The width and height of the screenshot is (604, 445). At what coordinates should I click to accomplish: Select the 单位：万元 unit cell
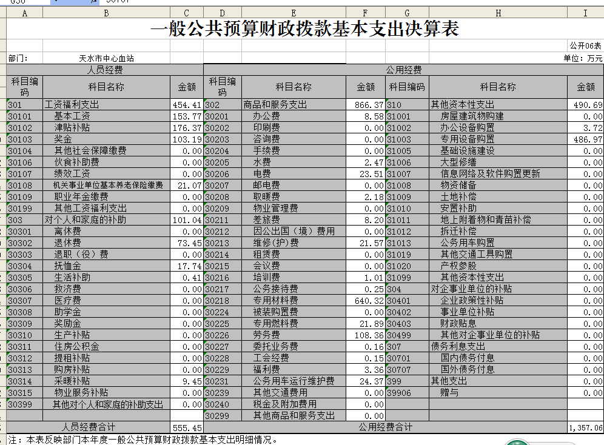tap(583, 59)
